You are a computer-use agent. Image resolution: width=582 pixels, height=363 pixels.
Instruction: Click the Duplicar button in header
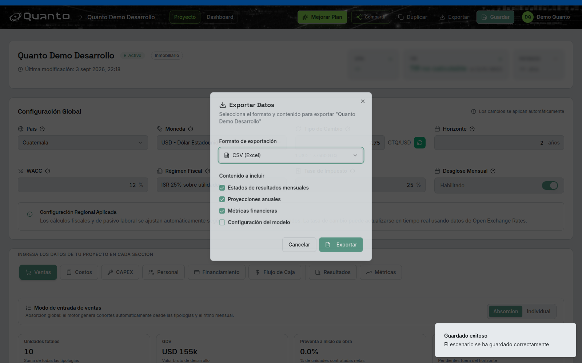412,17
